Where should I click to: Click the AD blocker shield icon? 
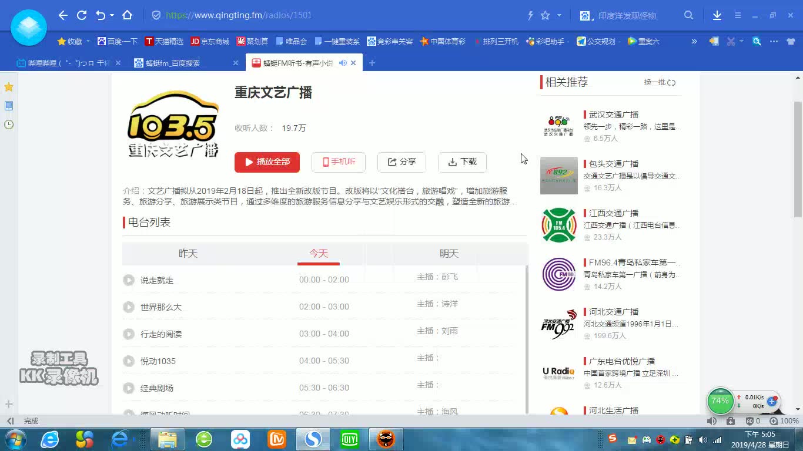click(x=750, y=421)
